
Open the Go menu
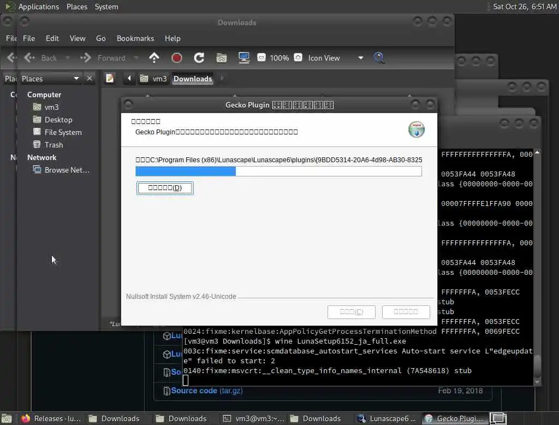(x=100, y=38)
